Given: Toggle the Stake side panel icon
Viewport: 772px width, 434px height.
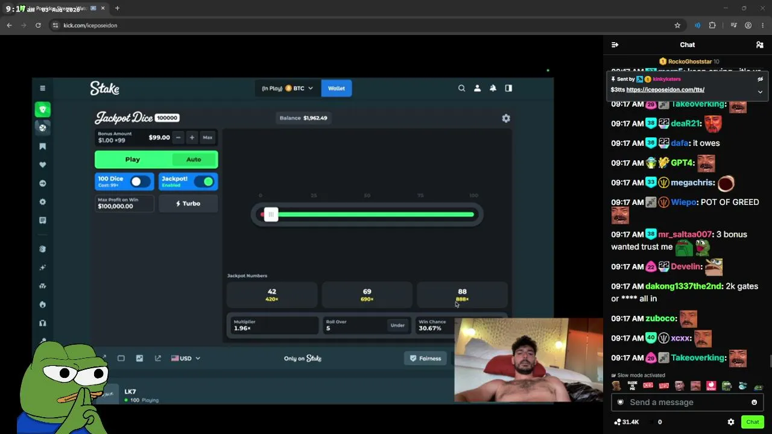Looking at the screenshot, I should (x=508, y=88).
